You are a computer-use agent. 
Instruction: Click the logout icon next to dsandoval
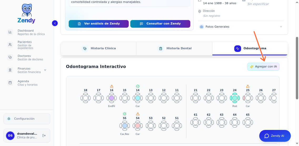click(x=44, y=135)
